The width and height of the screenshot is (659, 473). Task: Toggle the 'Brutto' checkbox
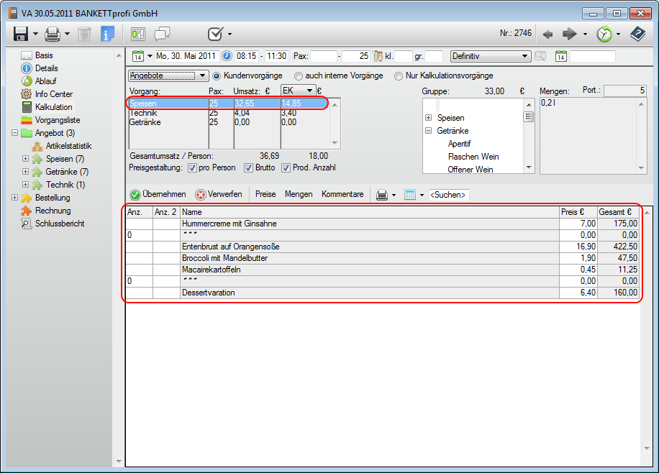(249, 168)
